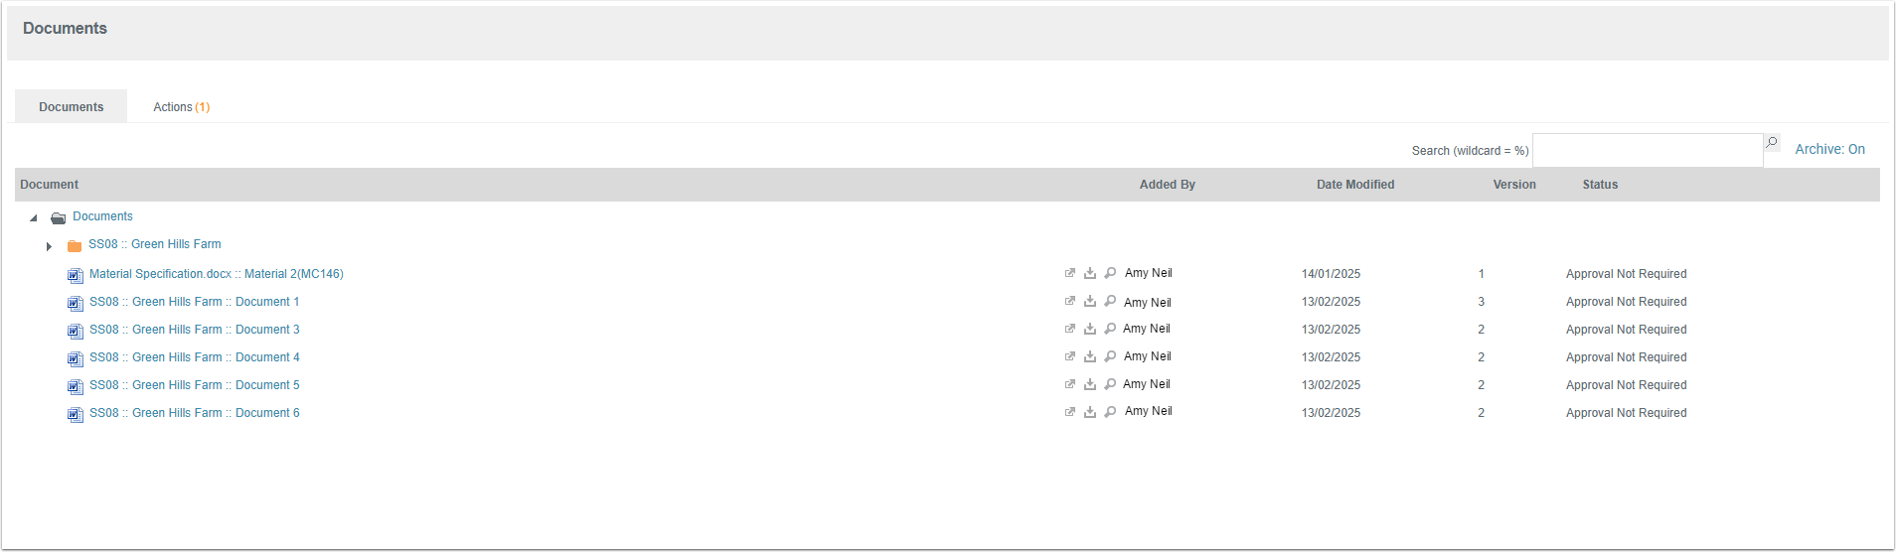Switch to the Actions (1) tab
The width and height of the screenshot is (1896, 552).
tap(181, 106)
